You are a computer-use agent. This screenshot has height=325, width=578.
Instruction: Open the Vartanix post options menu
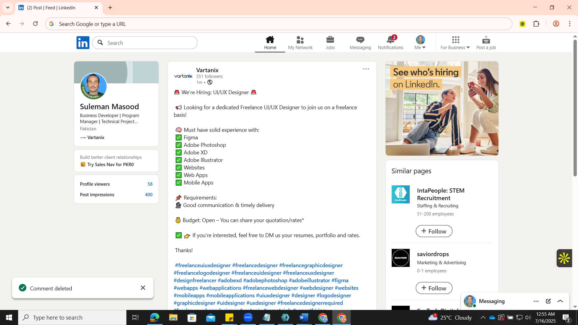coord(366,69)
